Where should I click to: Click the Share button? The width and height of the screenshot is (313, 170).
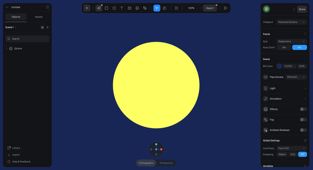point(302,9)
